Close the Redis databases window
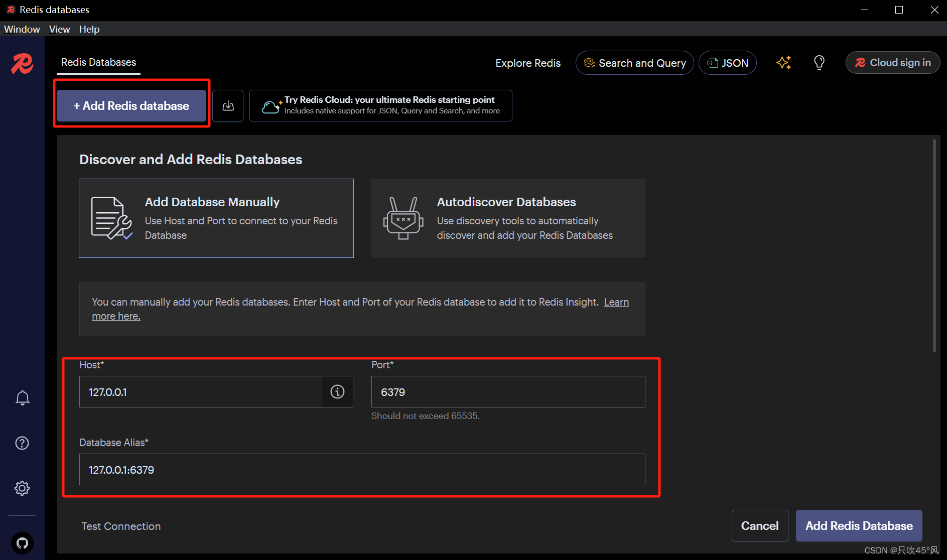 (x=934, y=10)
